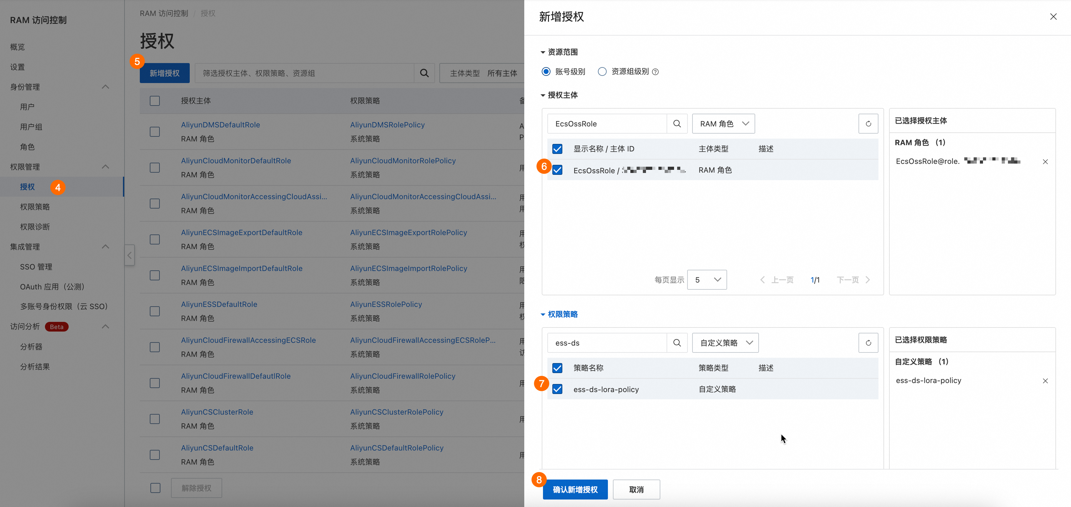Collapse the left sidebar with the arrow handle
Image resolution: width=1071 pixels, height=507 pixels.
click(x=129, y=255)
